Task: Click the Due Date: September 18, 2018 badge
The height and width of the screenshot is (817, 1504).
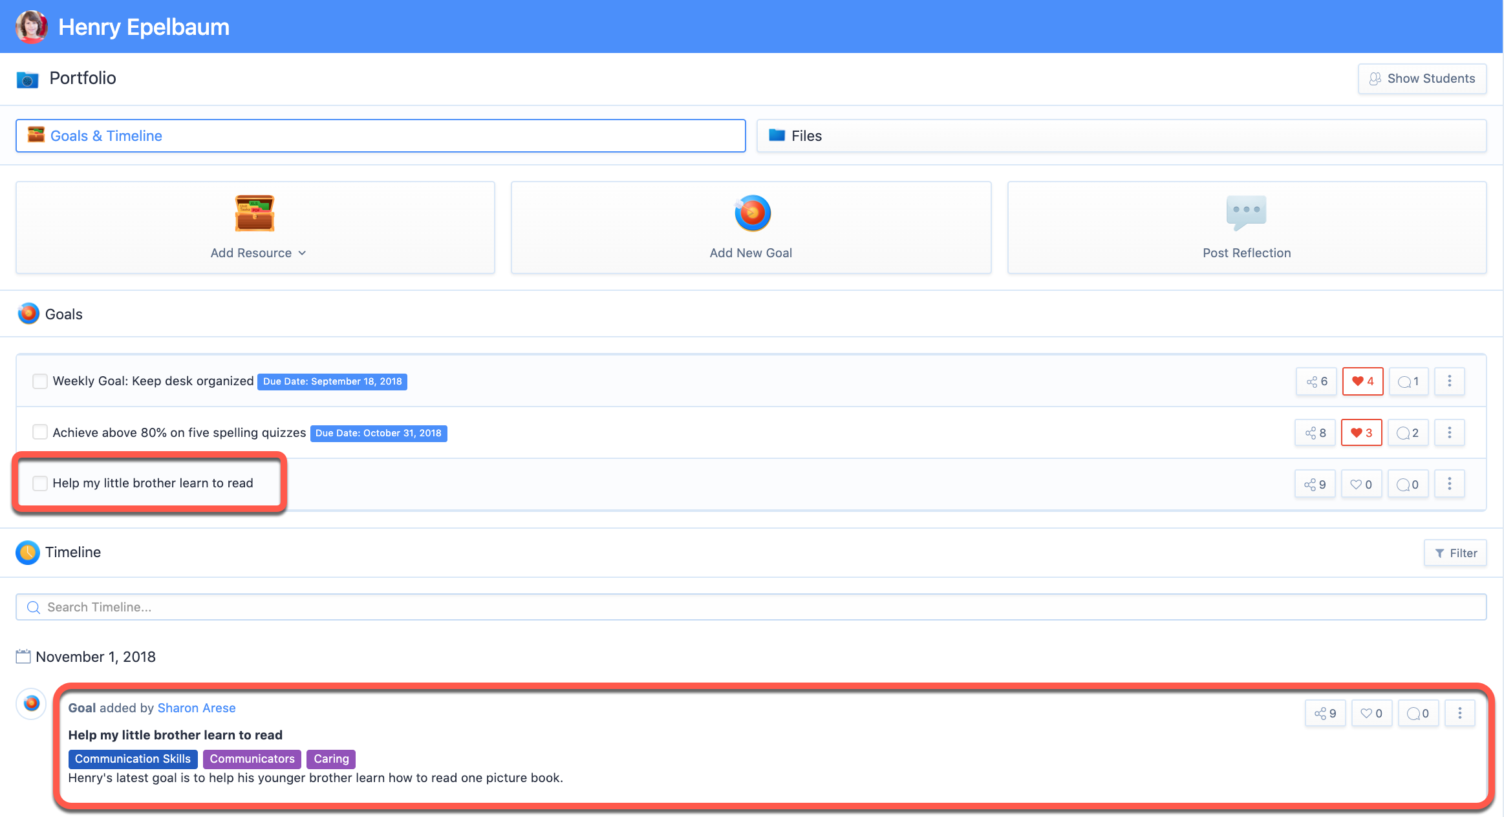Action: pyautogui.click(x=332, y=381)
